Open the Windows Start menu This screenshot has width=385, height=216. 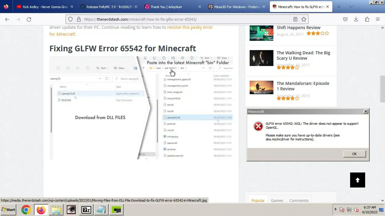pyautogui.click(x=8, y=210)
